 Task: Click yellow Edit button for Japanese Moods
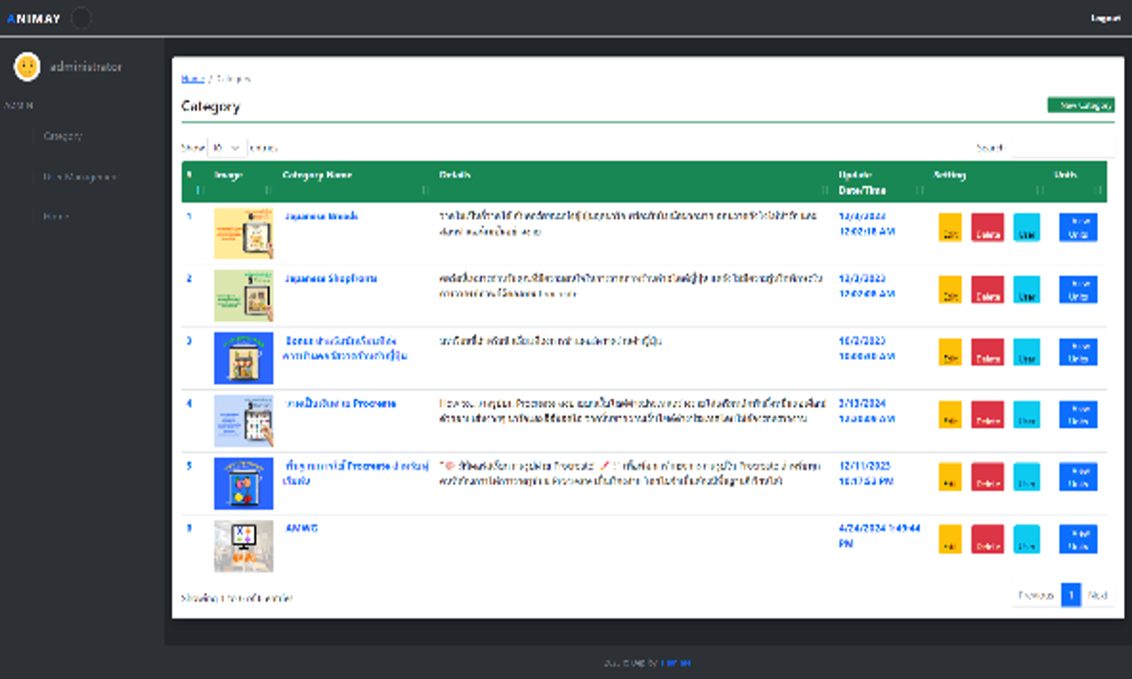(x=950, y=228)
